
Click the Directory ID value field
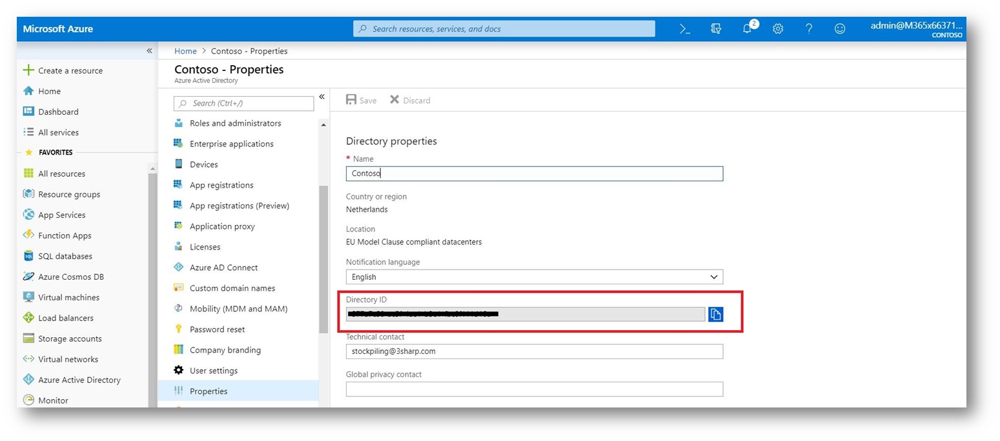pyautogui.click(x=526, y=314)
